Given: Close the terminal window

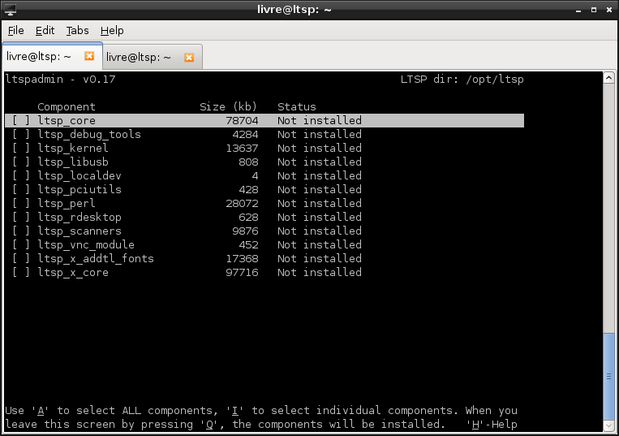Looking at the screenshot, I should (x=609, y=10).
